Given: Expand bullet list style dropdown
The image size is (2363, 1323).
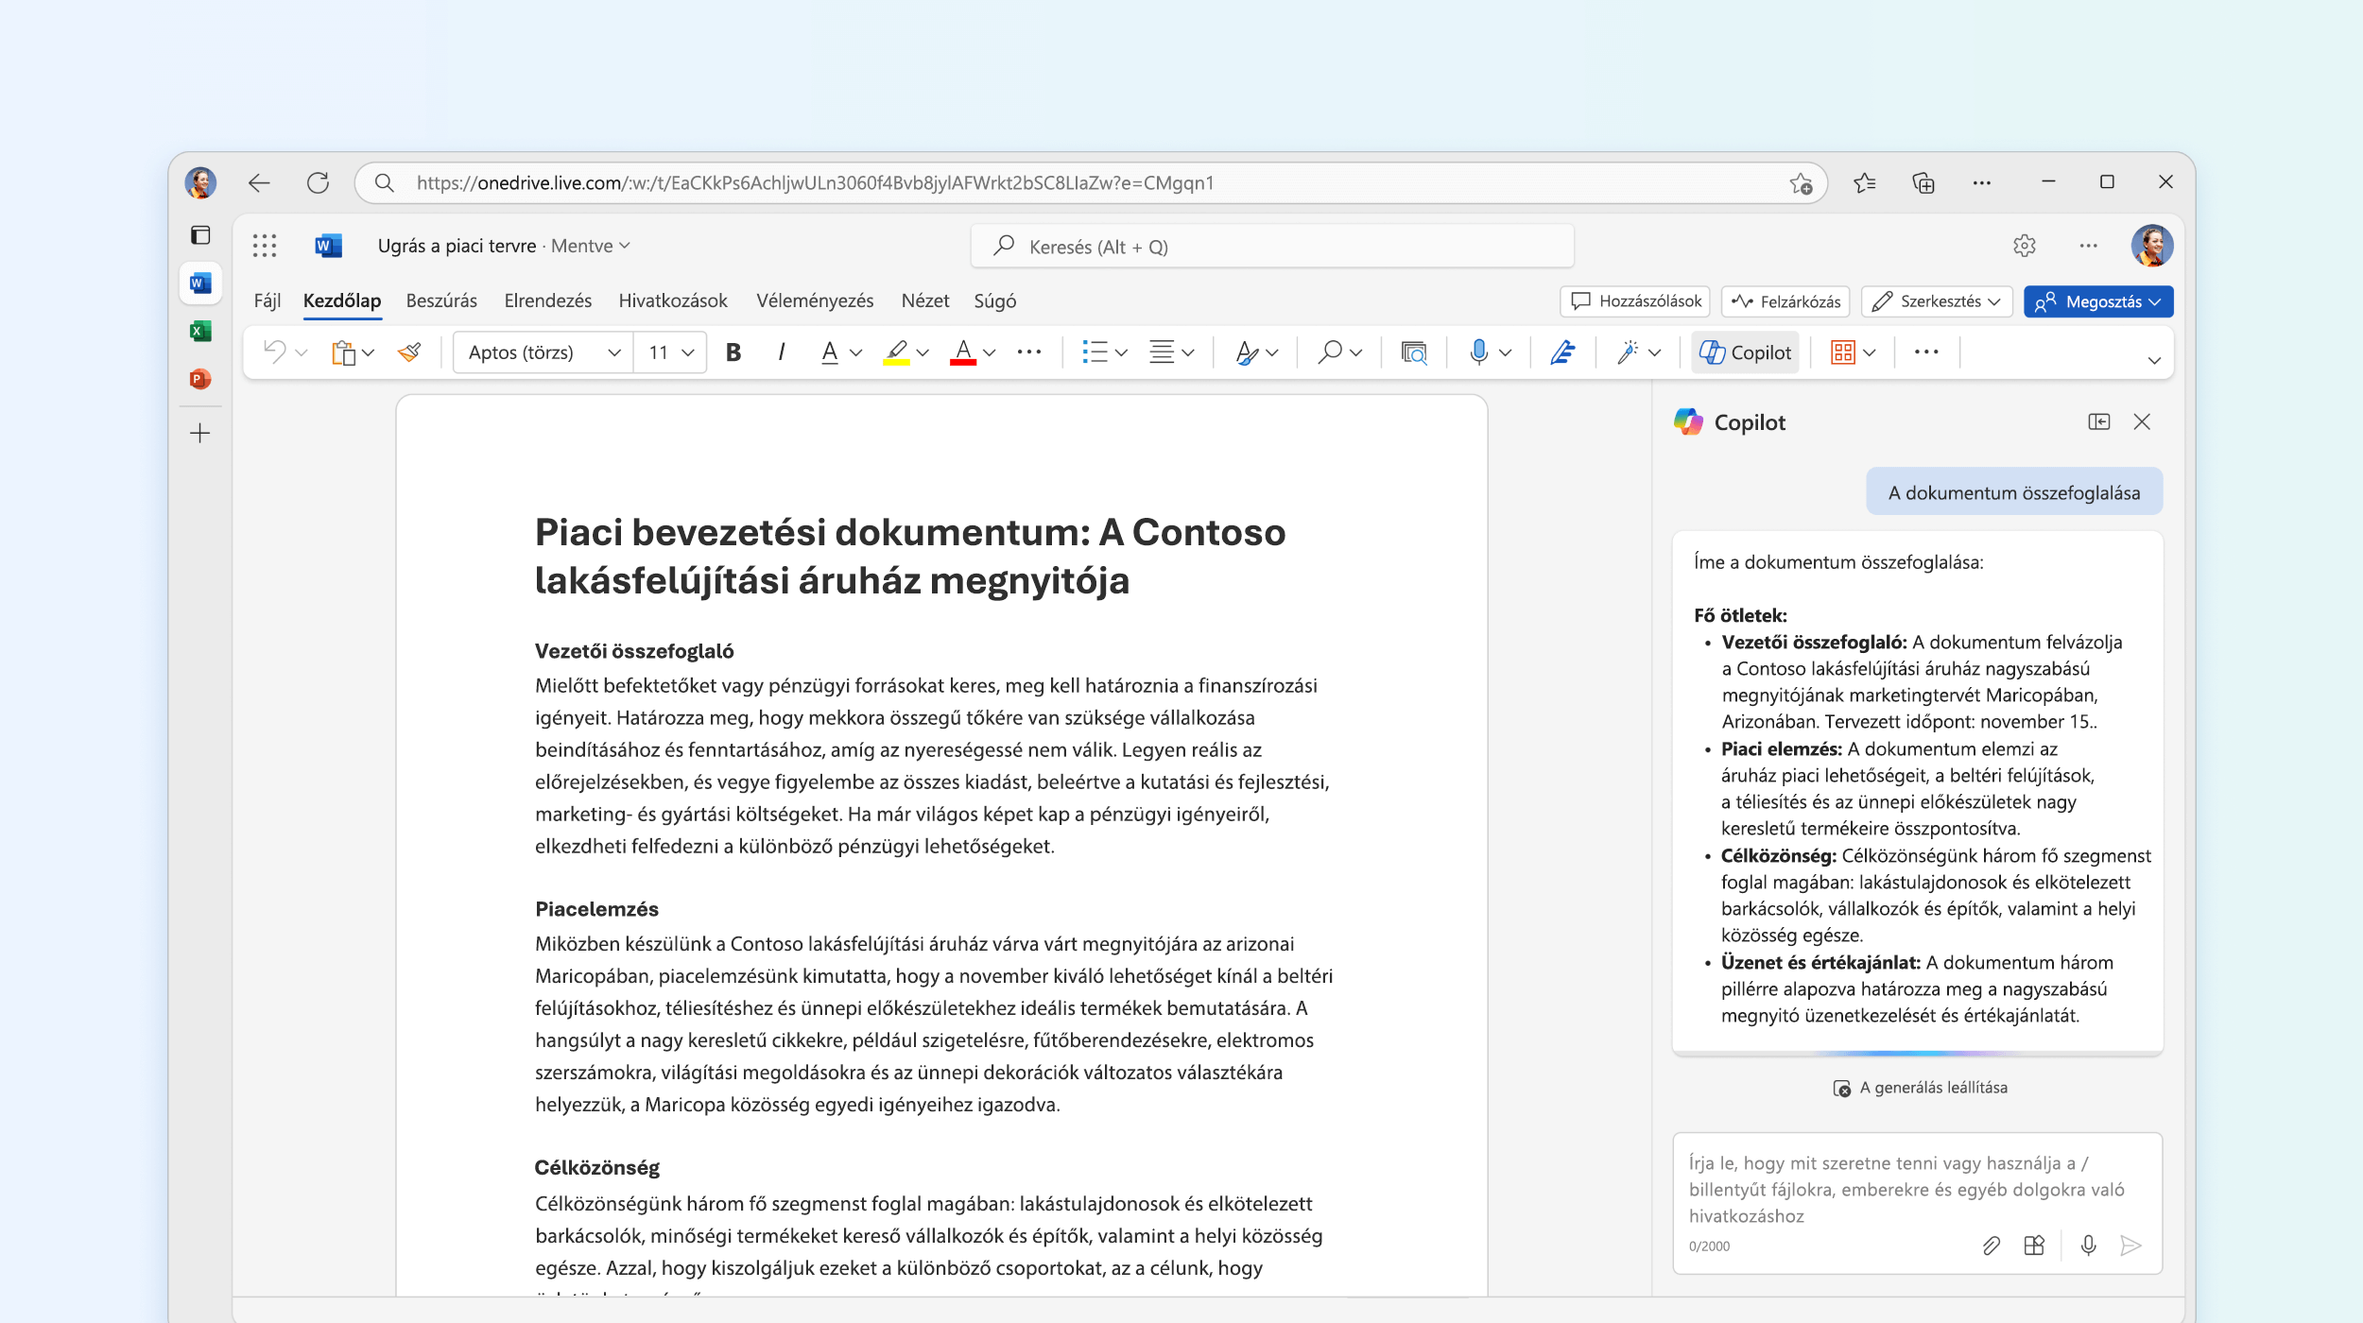Looking at the screenshot, I should point(1121,352).
